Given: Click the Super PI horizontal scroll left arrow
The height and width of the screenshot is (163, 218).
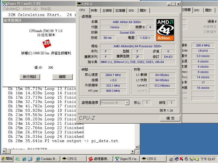Looking at the screenshot, I should (x=4, y=152).
